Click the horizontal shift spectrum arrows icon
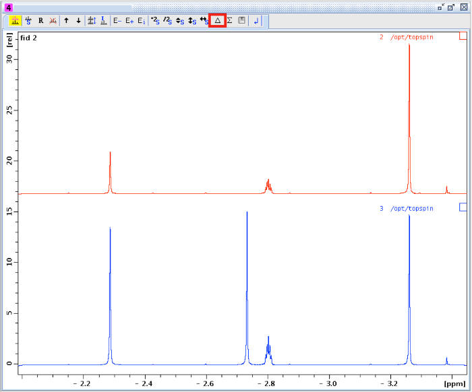Screen dimensions: 472x392 (x=204, y=21)
